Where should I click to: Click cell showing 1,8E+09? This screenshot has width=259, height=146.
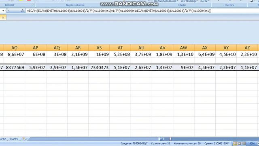[162, 54]
